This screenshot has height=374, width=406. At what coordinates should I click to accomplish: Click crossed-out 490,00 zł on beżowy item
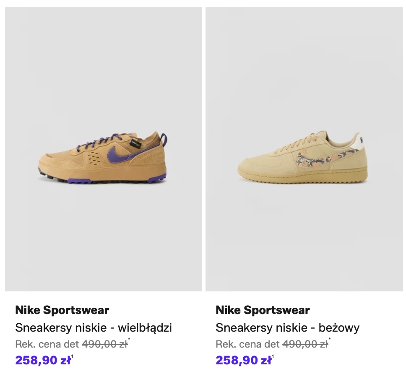pos(305,344)
